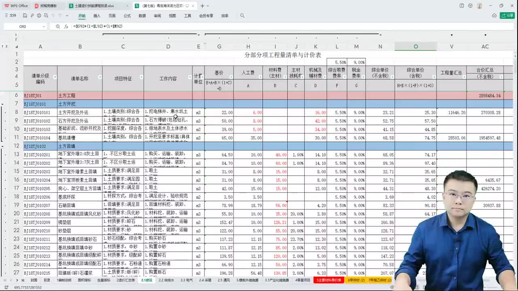Click the zoom magnifier icon beside fx
The height and width of the screenshot is (291, 518).
pyautogui.click(x=58, y=26)
